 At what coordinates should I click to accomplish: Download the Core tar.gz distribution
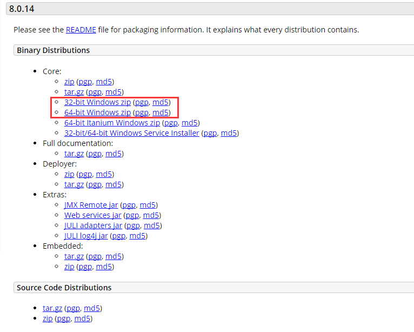pyautogui.click(x=74, y=92)
